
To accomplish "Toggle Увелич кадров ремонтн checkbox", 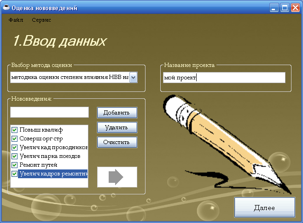I will click(14, 174).
